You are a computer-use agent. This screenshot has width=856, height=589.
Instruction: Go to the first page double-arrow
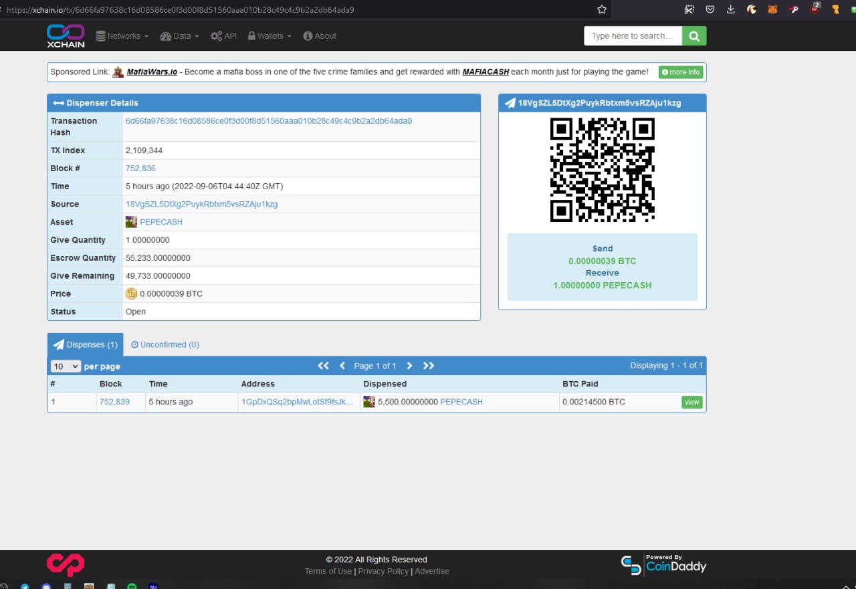pyautogui.click(x=323, y=366)
